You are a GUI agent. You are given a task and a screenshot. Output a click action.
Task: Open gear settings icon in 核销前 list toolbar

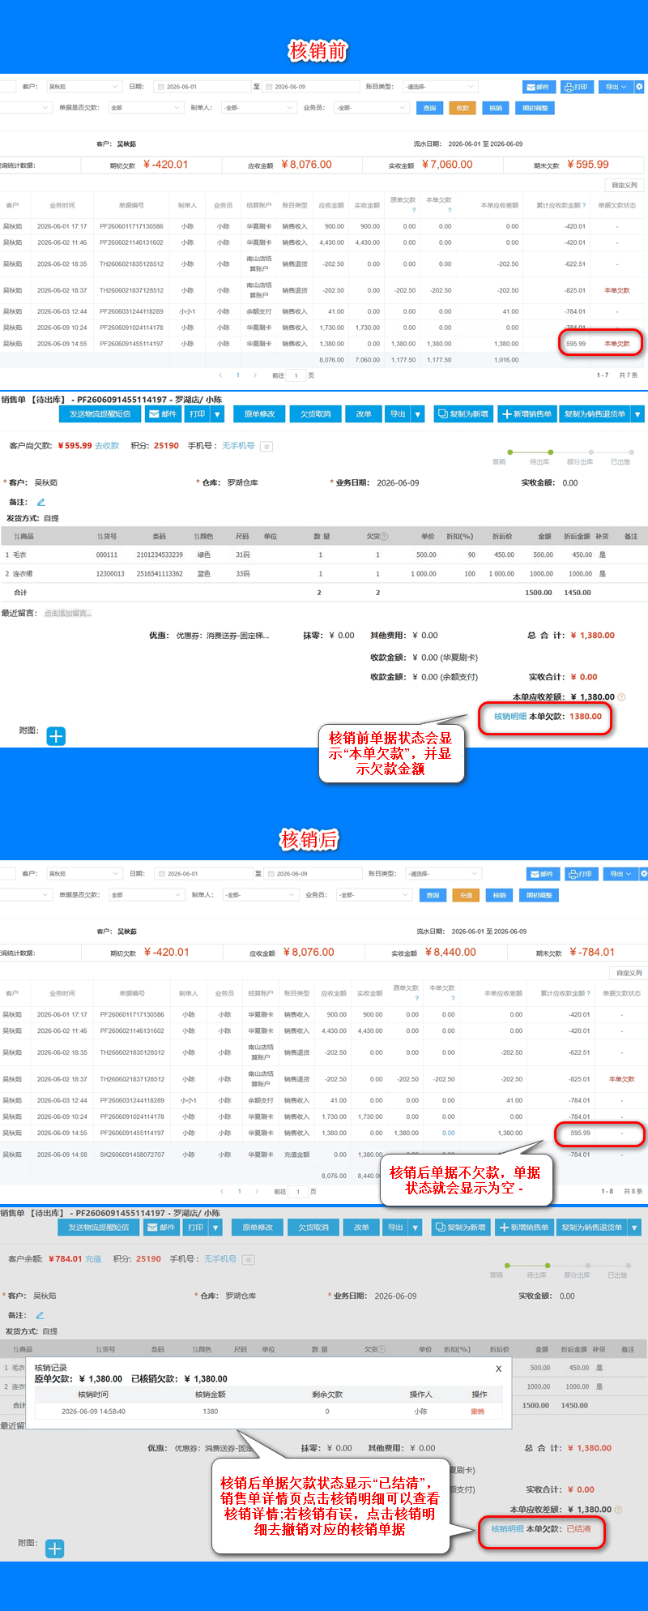pyautogui.click(x=639, y=87)
